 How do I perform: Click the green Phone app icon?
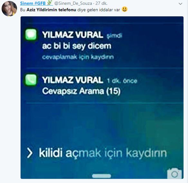[31, 80]
